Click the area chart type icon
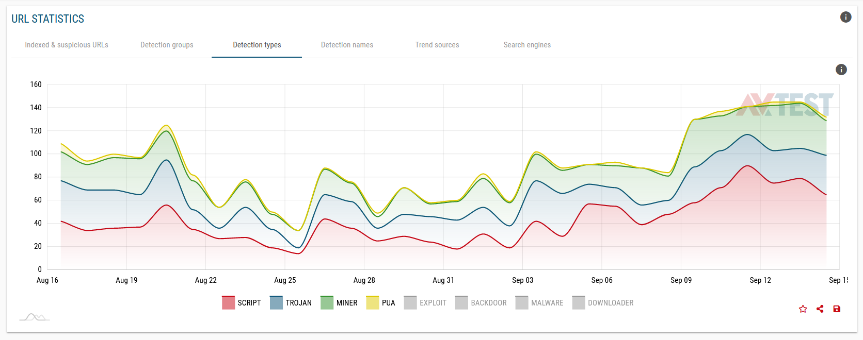863x340 pixels. 35,317
